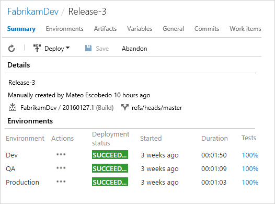View the Commits tab
This screenshot has width=275, height=204.
[207, 29]
